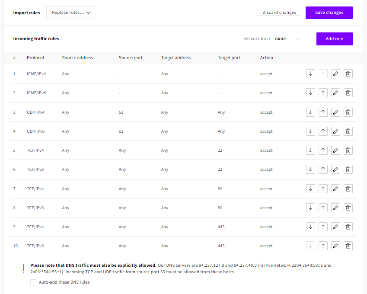Move rule 9 TCP/IPv4 port 443 up
This screenshot has width=367, height=294.
click(x=323, y=227)
